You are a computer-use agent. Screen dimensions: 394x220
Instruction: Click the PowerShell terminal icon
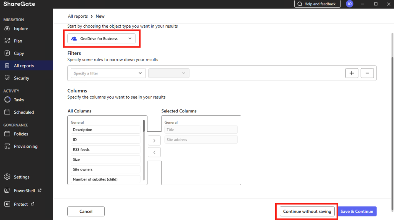[x=7, y=190]
